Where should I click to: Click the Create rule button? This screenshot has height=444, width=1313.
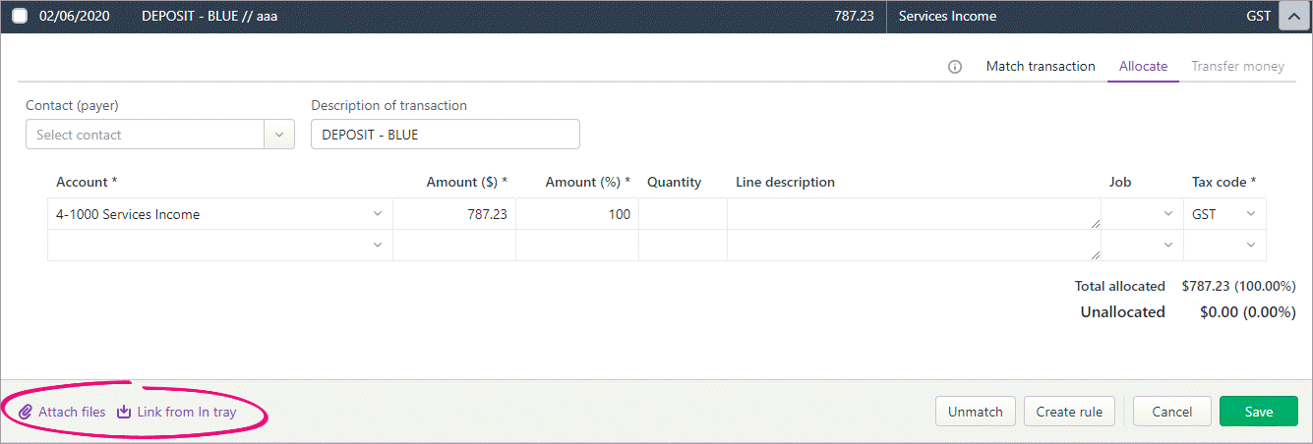1069,412
